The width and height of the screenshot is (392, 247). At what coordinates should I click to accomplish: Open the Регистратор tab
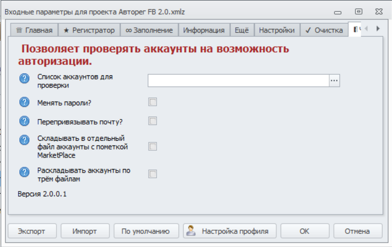89,30
